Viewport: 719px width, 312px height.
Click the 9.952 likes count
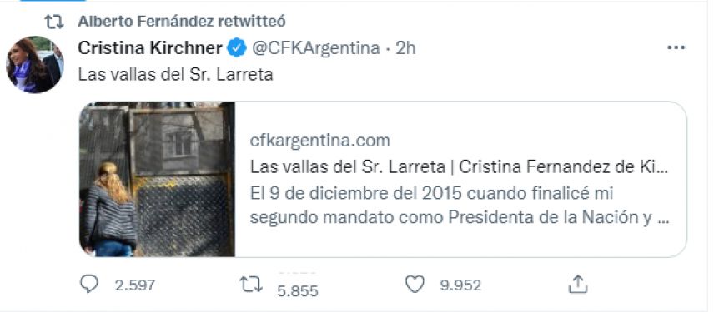coord(460,285)
